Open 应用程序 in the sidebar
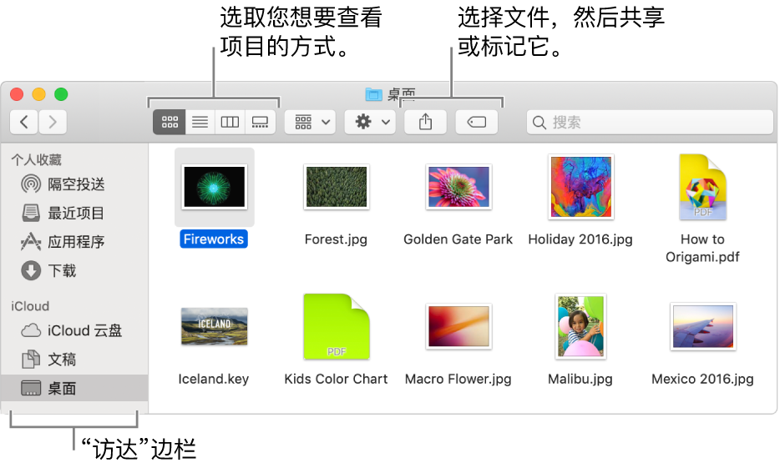Viewport: 780px width, 468px height. (x=74, y=242)
